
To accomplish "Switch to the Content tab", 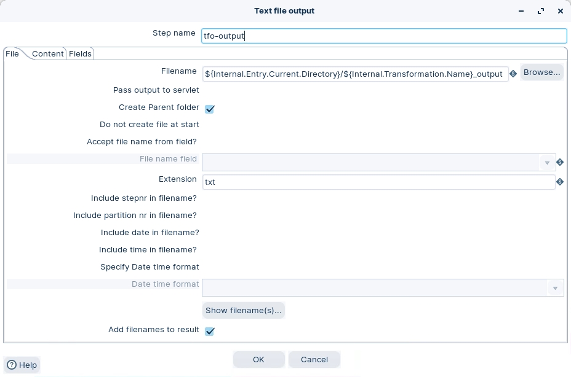I will point(48,54).
